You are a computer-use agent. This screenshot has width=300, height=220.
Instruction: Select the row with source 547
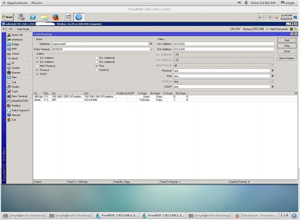point(111,100)
